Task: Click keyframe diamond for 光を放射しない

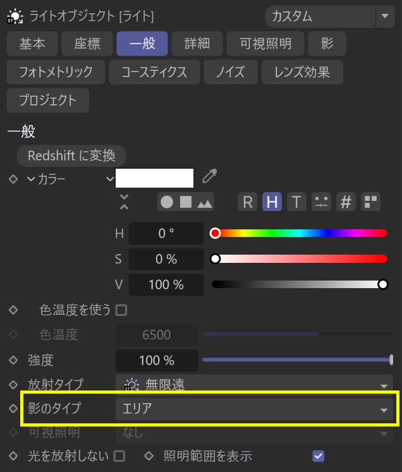Action: (x=13, y=456)
